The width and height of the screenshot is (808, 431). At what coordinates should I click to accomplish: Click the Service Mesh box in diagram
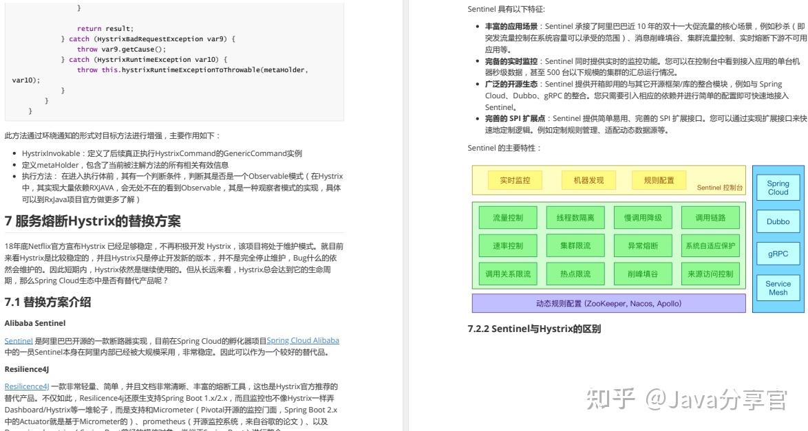[778, 288]
